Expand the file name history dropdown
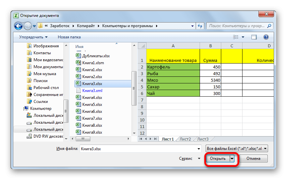287x180 pixels. tap(199, 149)
